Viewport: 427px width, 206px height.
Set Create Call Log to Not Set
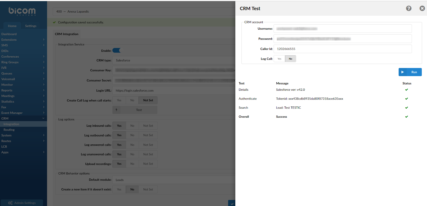pos(148,100)
